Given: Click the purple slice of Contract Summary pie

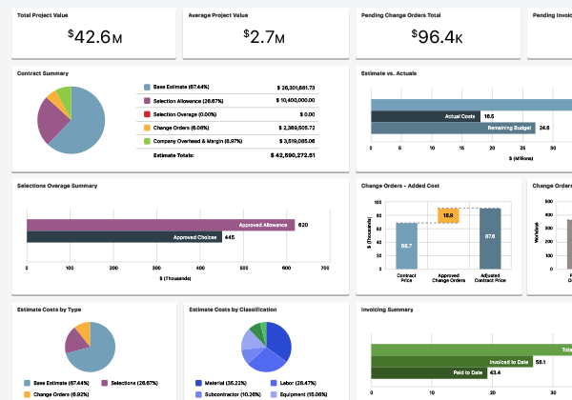Looking at the screenshot, I should click(51, 120).
